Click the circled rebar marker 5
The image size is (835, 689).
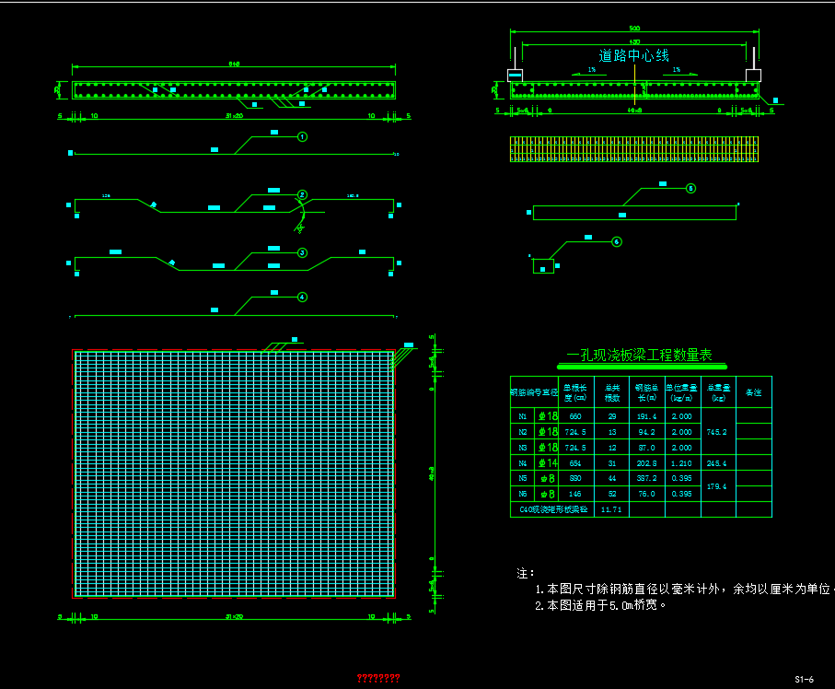click(x=690, y=188)
